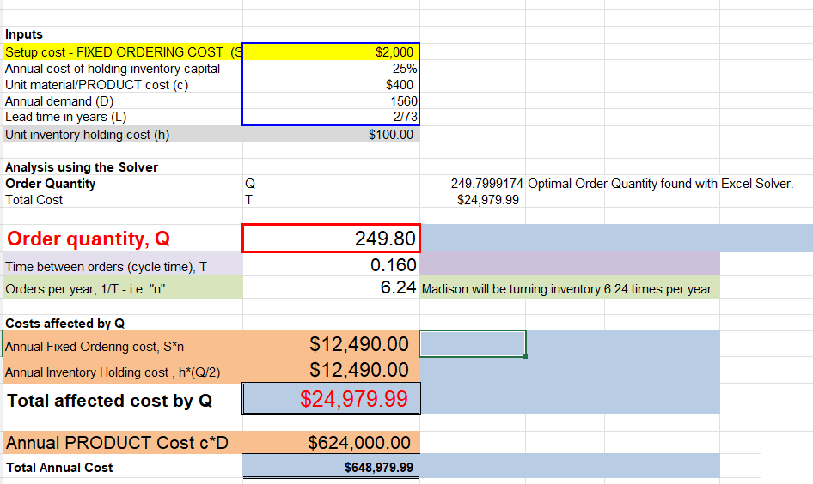Viewport: 813px width, 484px height.
Task: Select the red $24,979.99 total cell
Action: (x=331, y=398)
